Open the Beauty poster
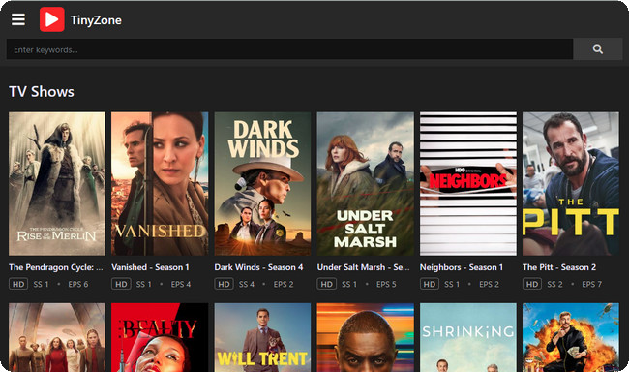The width and height of the screenshot is (629, 372). pyautogui.click(x=160, y=337)
